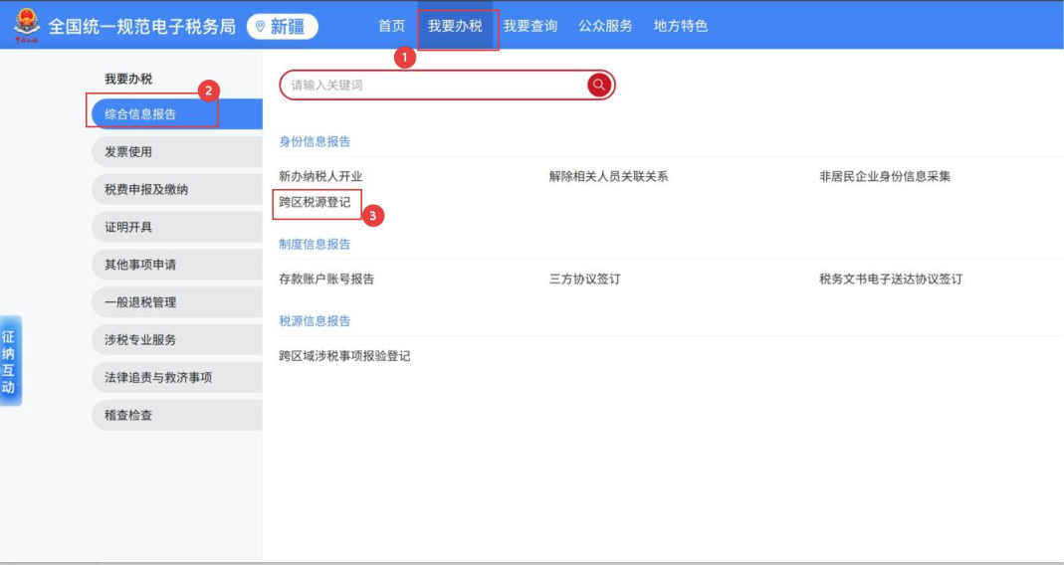Open the 发票使用 sidebar item

click(176, 152)
